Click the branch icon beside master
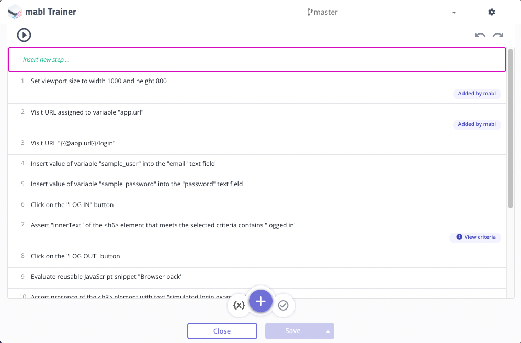The width and height of the screenshot is (521, 343). (310, 12)
